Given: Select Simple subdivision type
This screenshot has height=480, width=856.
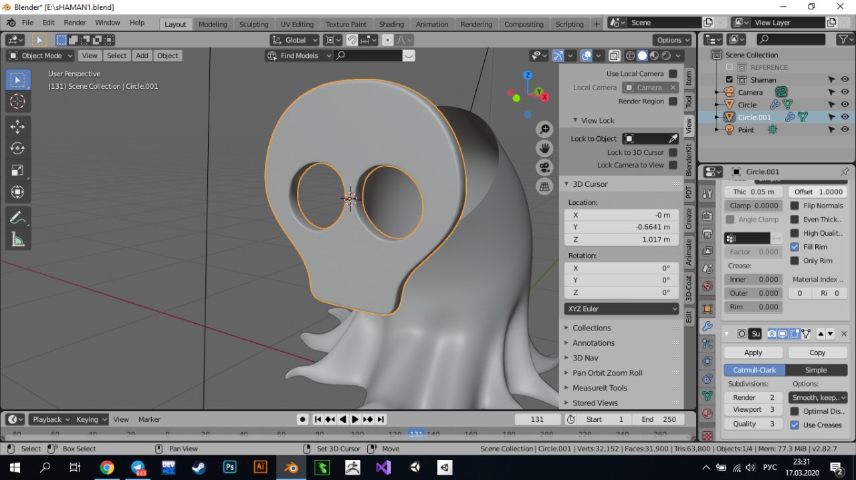Looking at the screenshot, I should (816, 370).
